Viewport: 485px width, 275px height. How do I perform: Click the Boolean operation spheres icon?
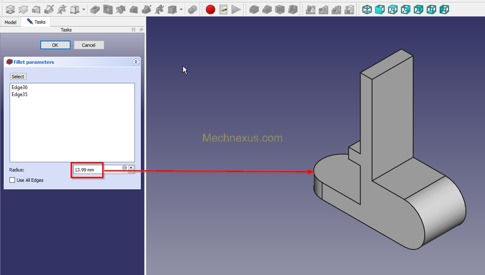tap(192, 9)
